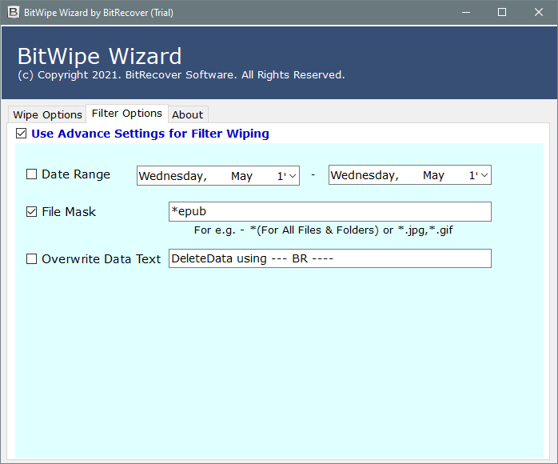Click the BitWipe Wizard header title
Image resolution: width=558 pixels, height=464 pixels.
pos(100,56)
